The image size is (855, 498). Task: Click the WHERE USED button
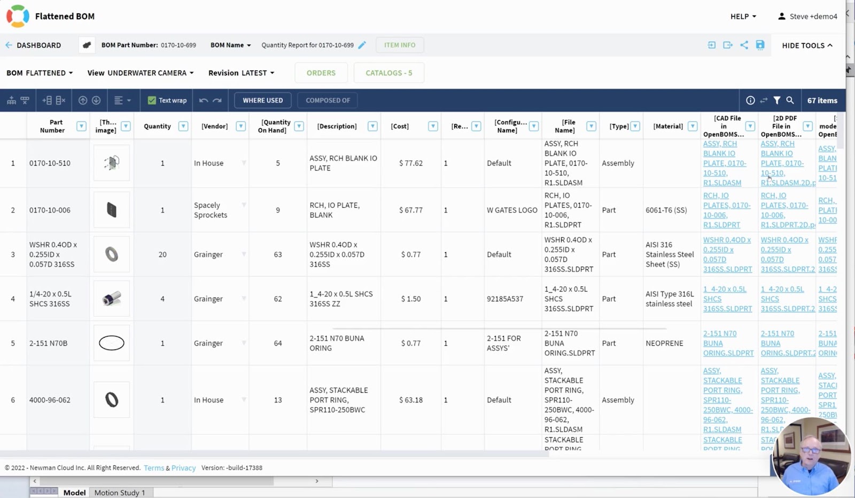(263, 100)
